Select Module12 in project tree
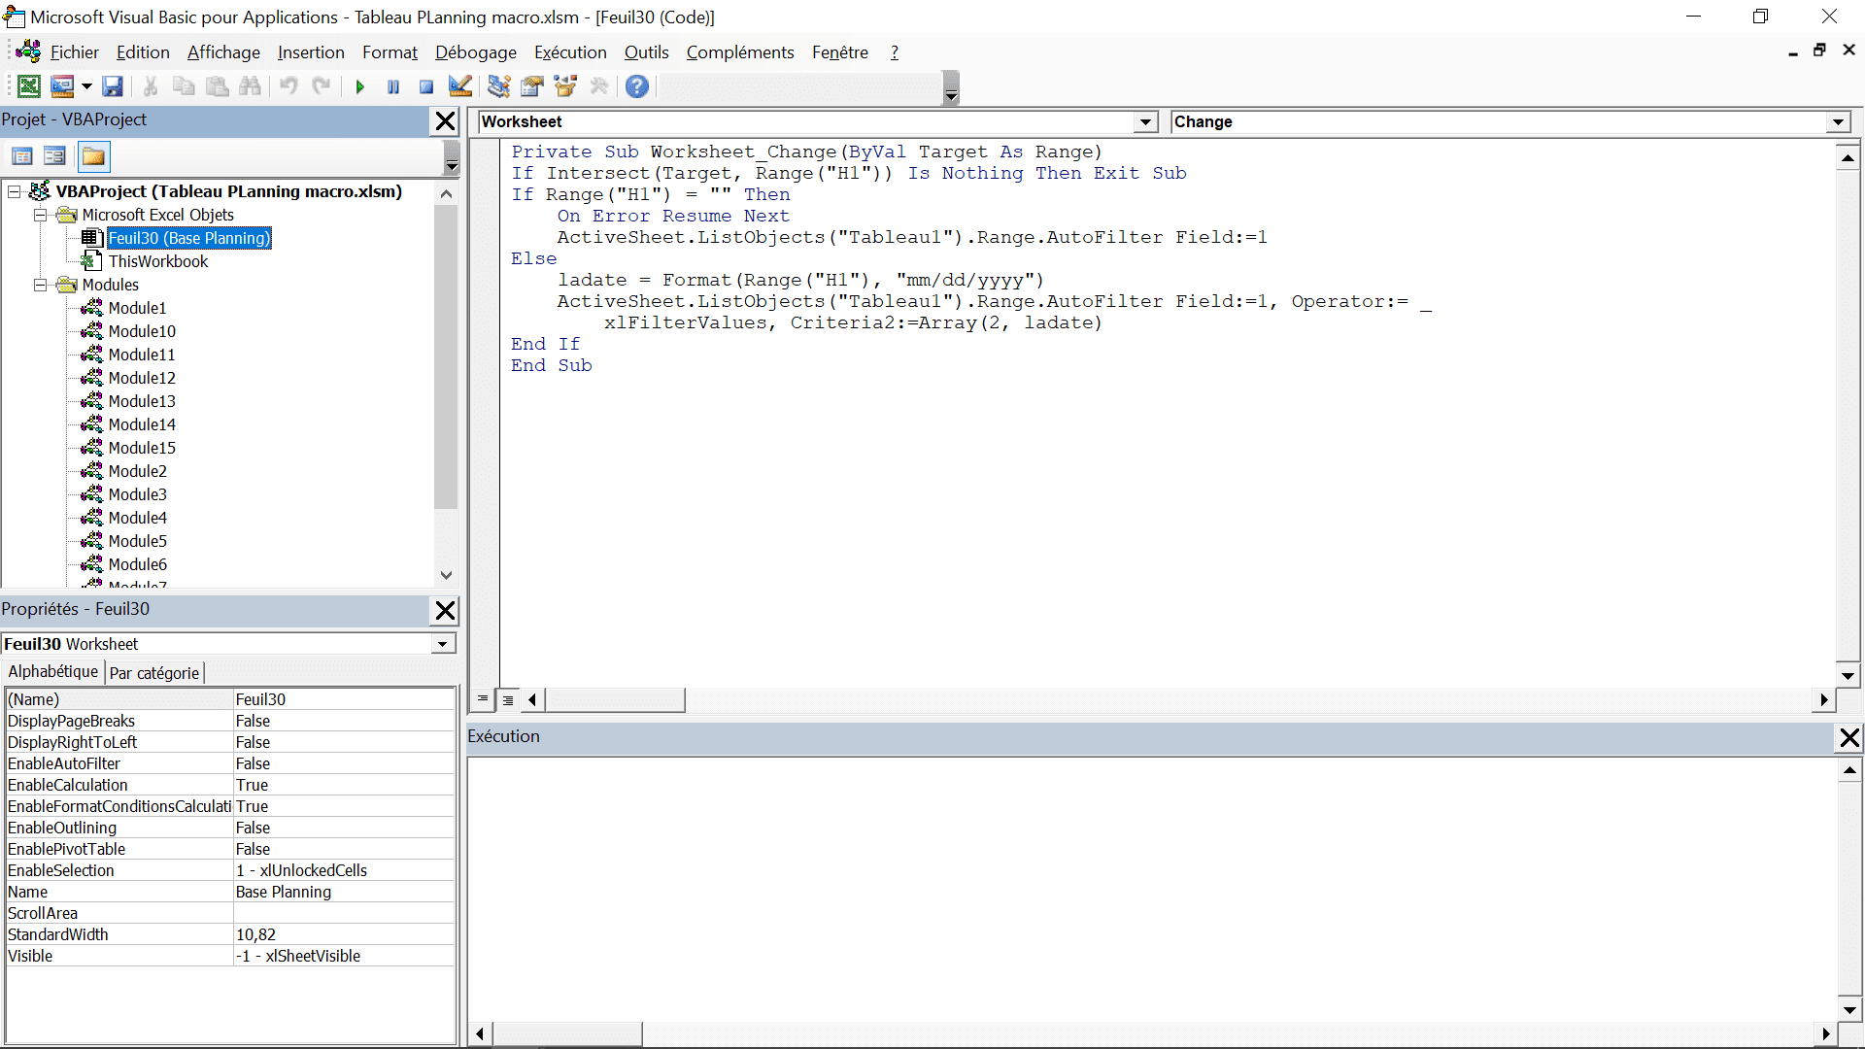The image size is (1865, 1049). 142,378
